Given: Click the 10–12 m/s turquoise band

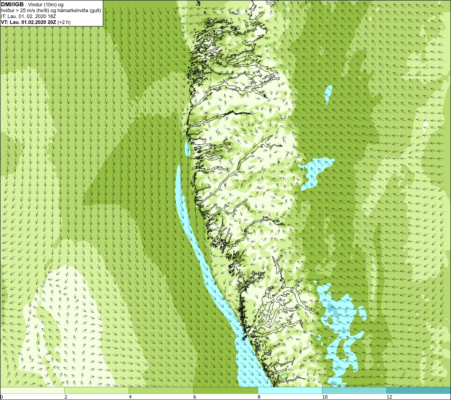Looking at the screenshot, I should [354, 390].
